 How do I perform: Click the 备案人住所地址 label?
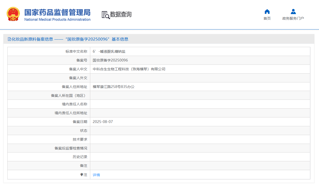point(75,87)
